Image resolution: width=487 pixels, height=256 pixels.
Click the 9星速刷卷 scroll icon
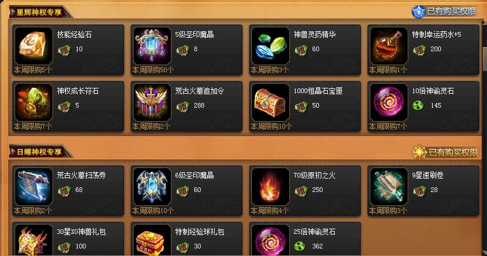[389, 187]
